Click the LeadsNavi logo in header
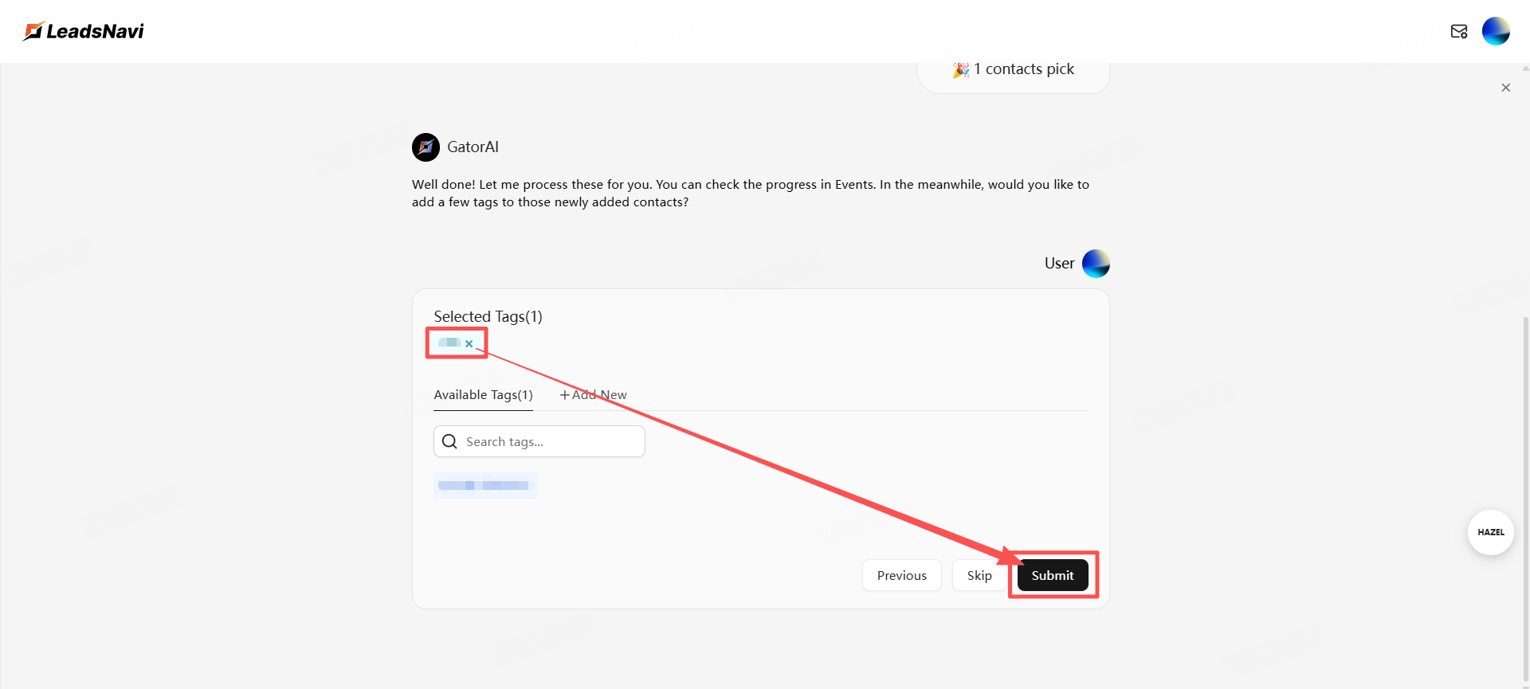 (x=84, y=31)
